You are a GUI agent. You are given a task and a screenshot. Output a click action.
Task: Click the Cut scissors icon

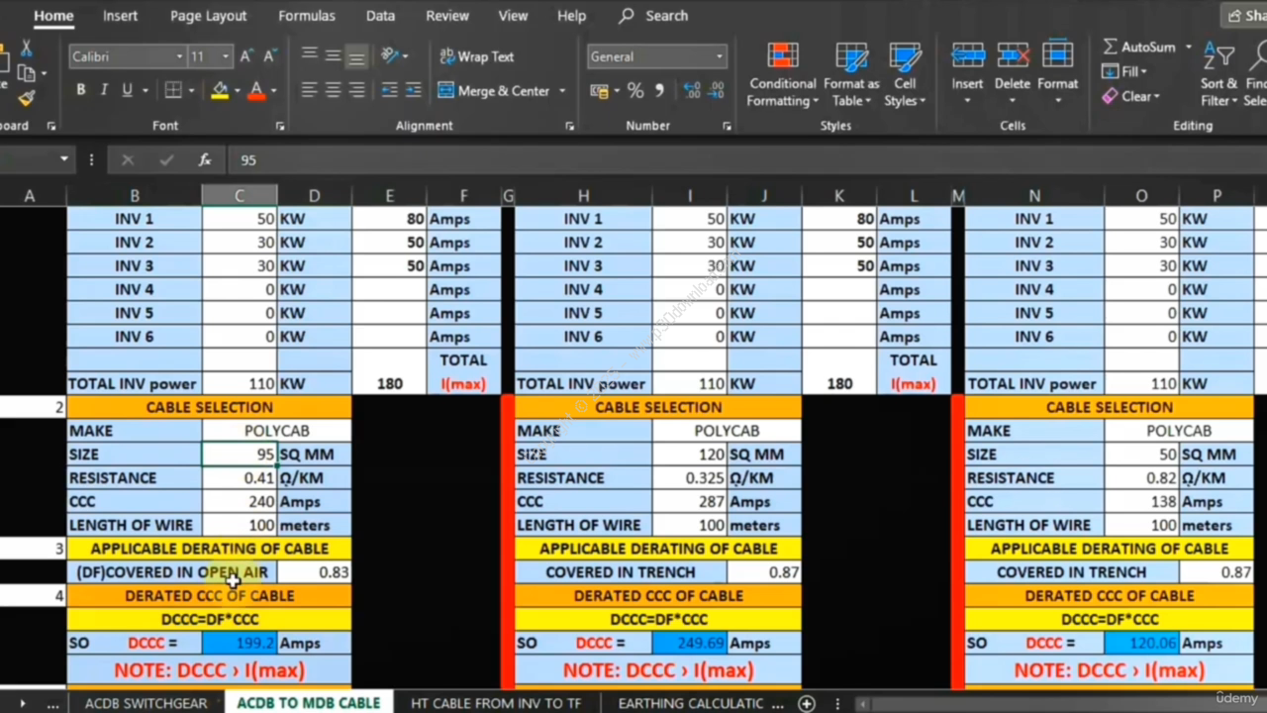point(26,50)
